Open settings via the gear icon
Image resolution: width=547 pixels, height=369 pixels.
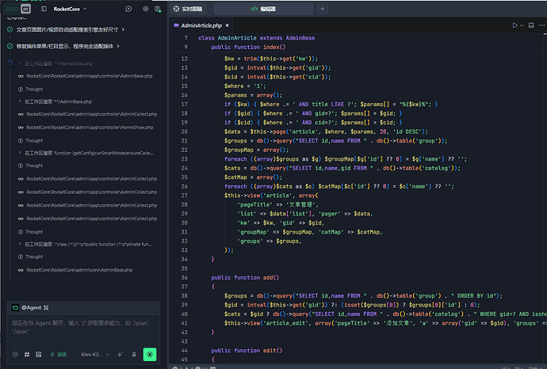pos(146,9)
